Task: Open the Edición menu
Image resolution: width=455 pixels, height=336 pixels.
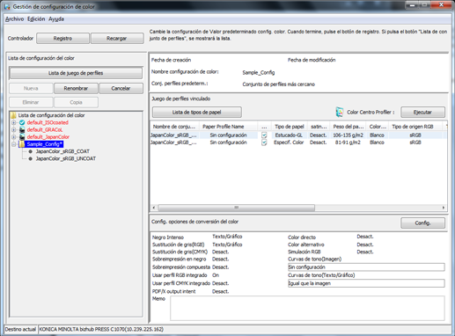Action: pyautogui.click(x=36, y=19)
